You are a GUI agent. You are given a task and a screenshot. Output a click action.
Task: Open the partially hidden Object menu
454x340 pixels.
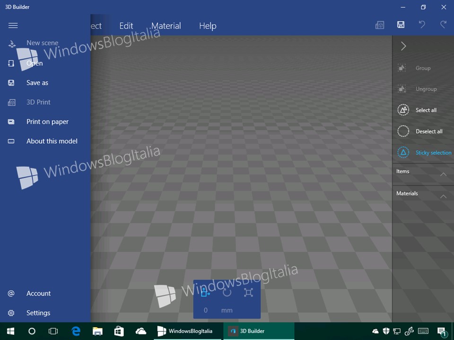coord(96,26)
